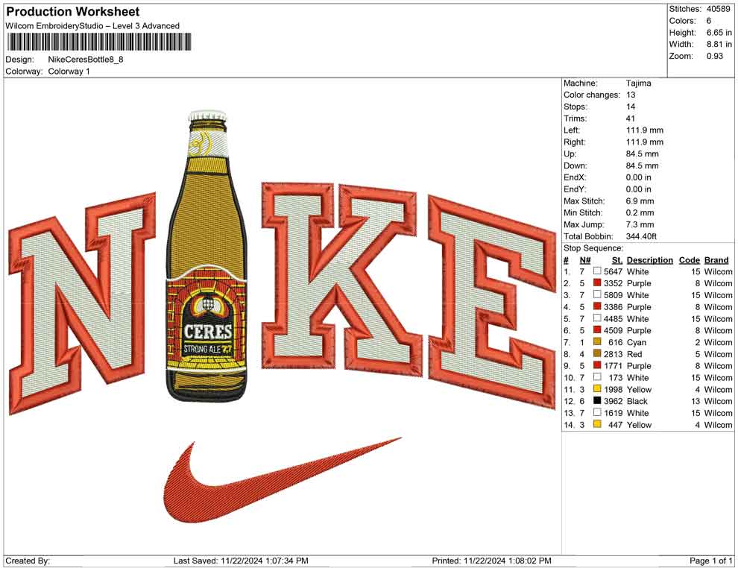Click the red Nike swoosh in the design

[x=282, y=480]
